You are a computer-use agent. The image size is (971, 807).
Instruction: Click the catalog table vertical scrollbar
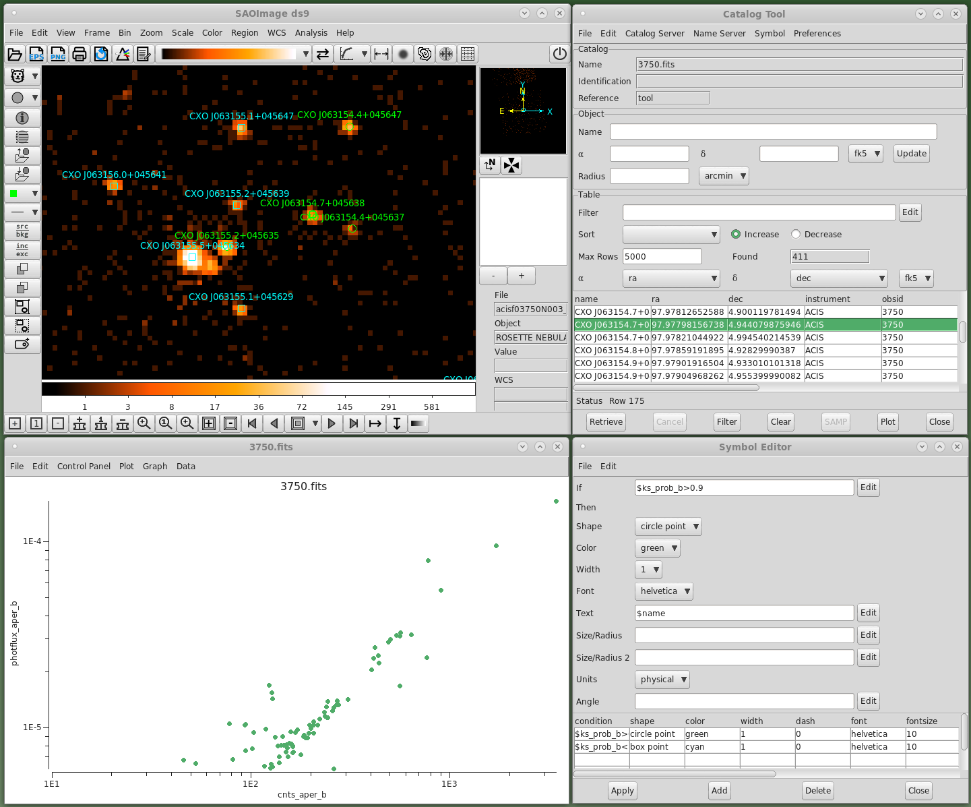pyautogui.click(x=963, y=331)
